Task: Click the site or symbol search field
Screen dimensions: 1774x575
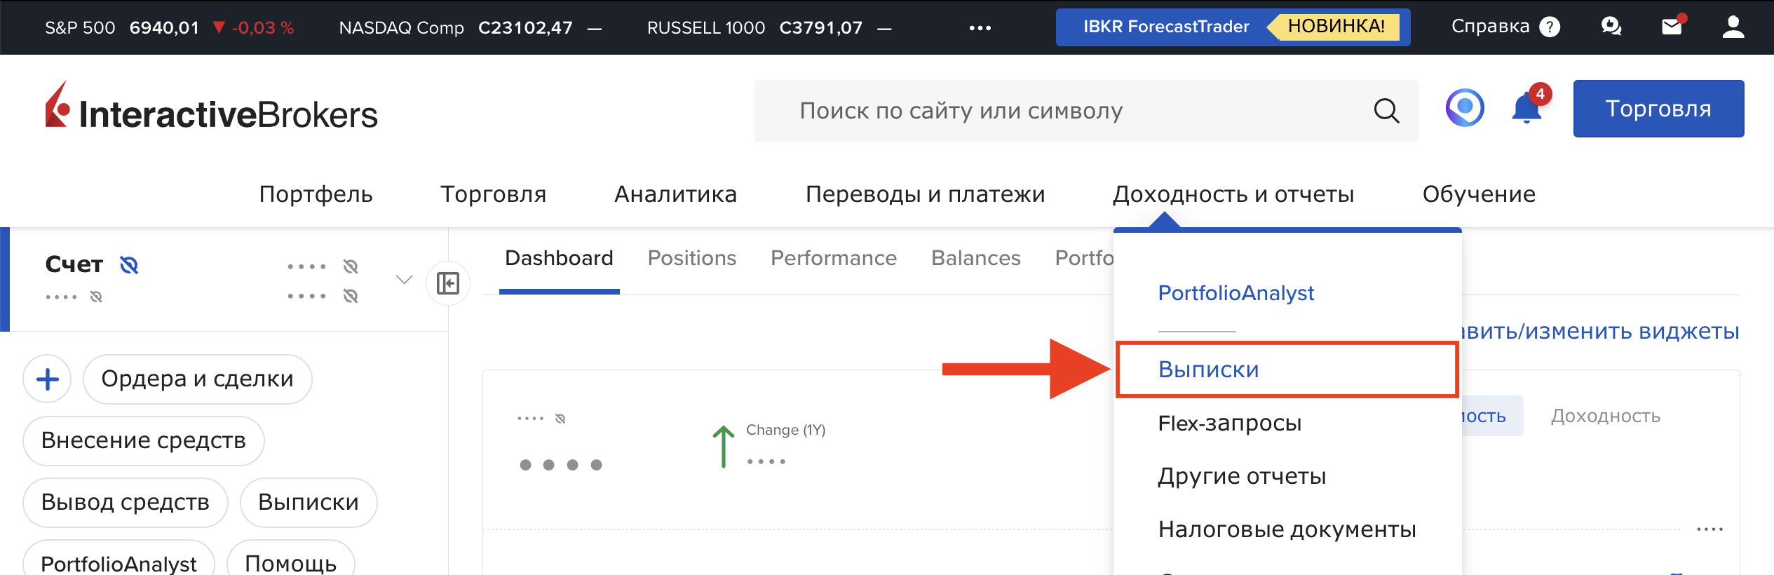Action: tap(1052, 111)
